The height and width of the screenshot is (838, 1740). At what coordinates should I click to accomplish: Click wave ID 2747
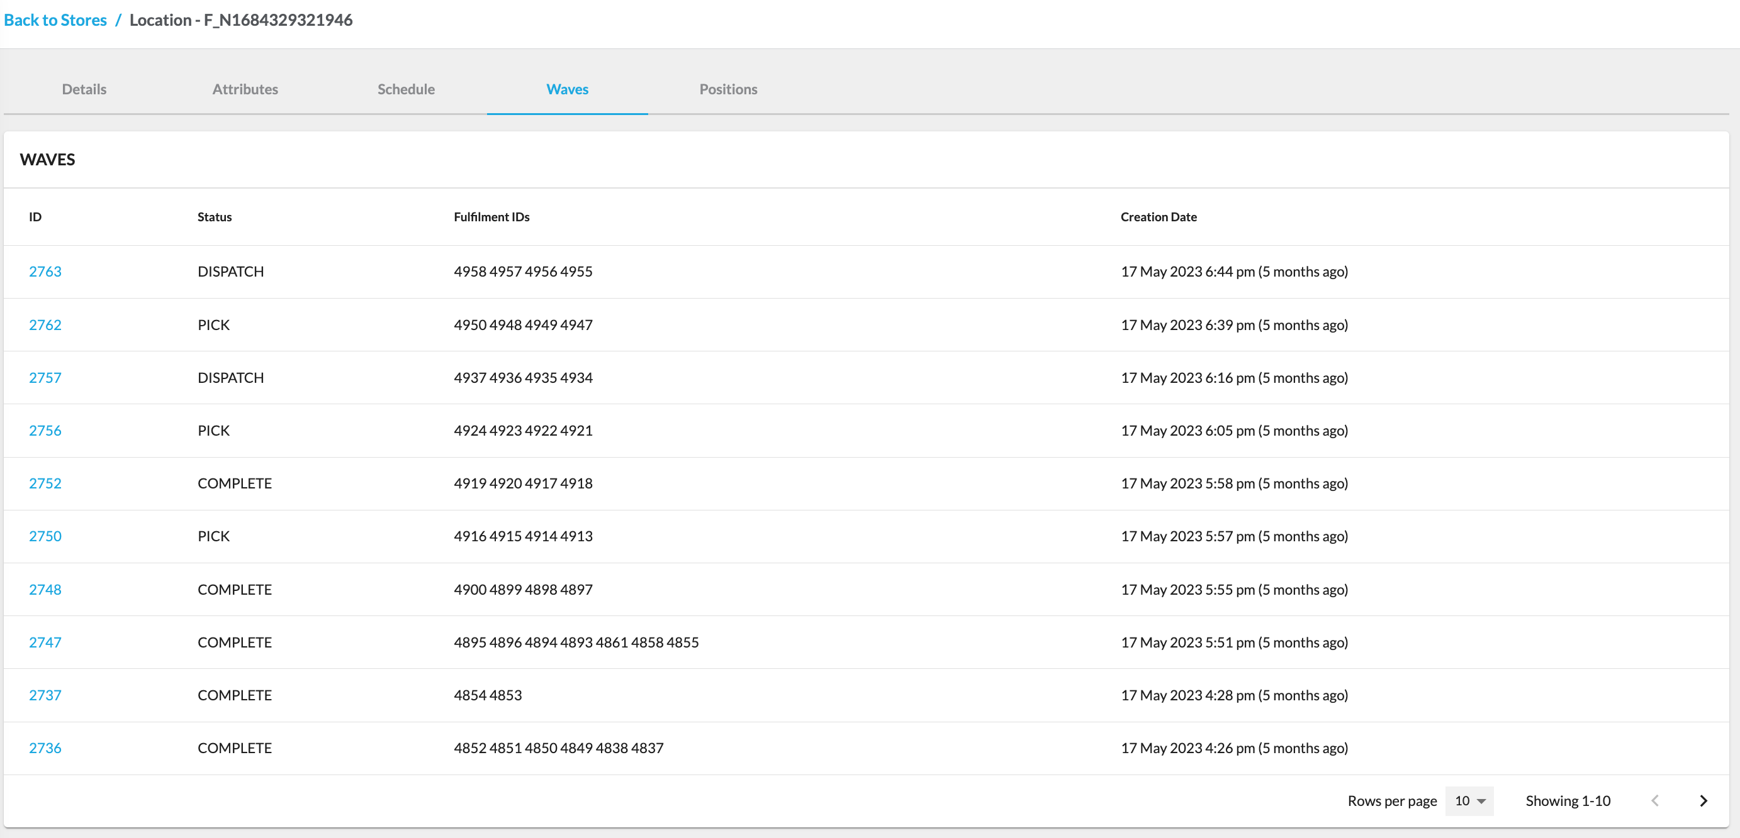point(45,642)
